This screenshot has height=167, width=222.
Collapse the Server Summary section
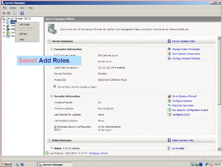pyautogui.click(x=49, y=41)
